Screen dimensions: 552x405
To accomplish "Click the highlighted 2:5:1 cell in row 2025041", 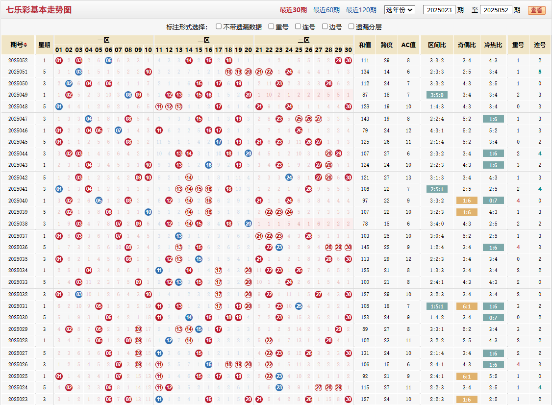I will point(437,189).
